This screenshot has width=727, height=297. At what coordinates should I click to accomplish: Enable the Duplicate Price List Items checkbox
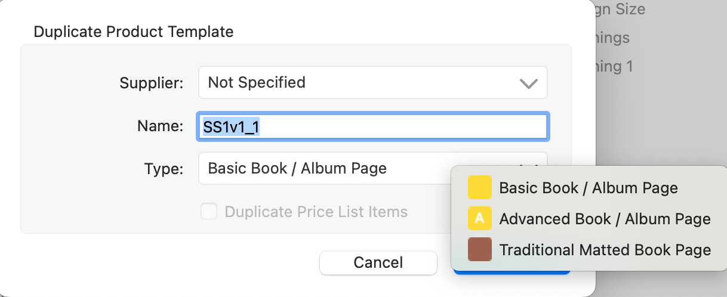pos(209,212)
